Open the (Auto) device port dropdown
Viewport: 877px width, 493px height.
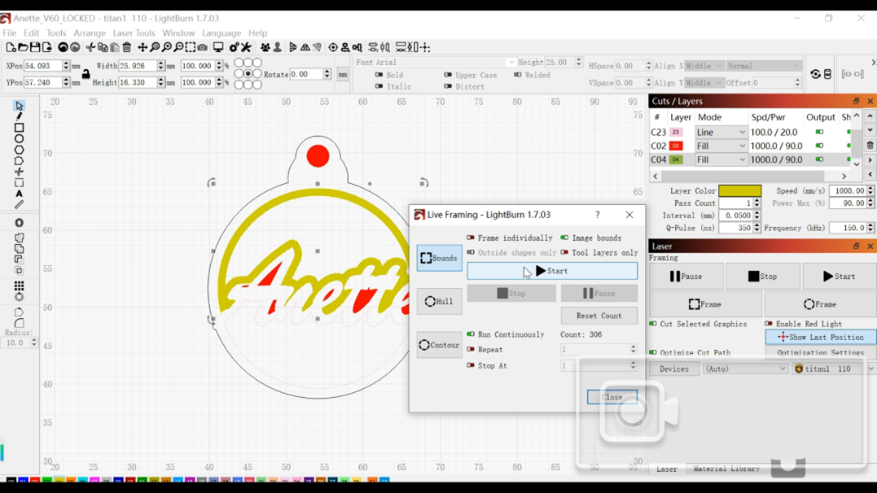745,369
